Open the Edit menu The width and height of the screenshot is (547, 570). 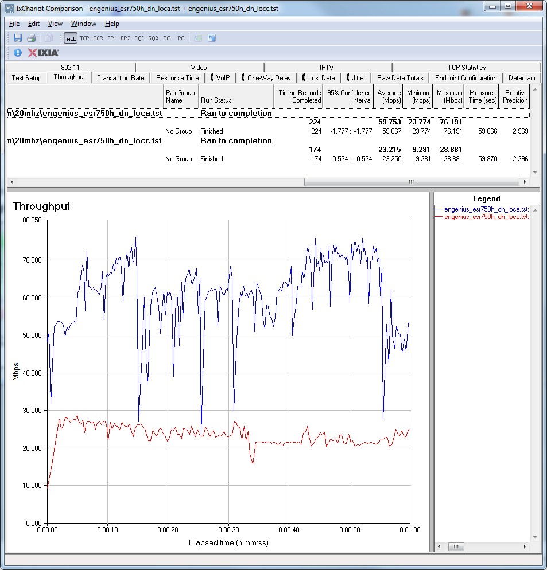[x=33, y=24]
